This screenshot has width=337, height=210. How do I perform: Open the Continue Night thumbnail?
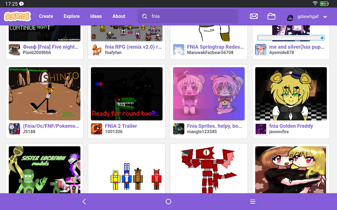[x=45, y=33]
